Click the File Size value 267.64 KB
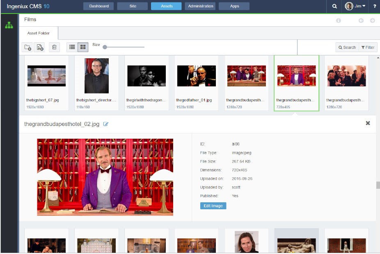 click(x=241, y=161)
